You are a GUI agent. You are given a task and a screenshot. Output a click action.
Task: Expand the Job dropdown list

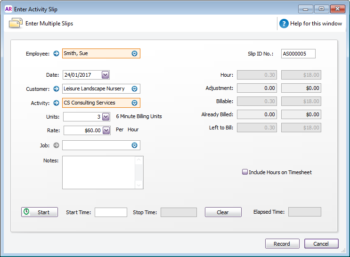134,145
